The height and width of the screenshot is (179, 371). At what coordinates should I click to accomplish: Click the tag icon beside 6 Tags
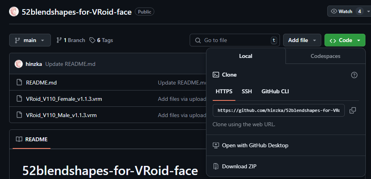pyautogui.click(x=92, y=40)
